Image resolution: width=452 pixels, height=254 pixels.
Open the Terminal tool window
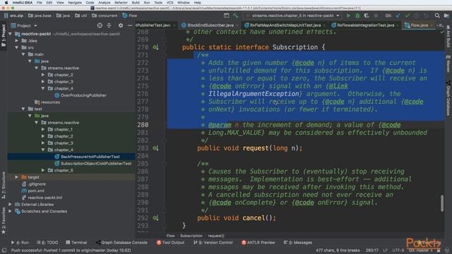pyautogui.click(x=76, y=243)
